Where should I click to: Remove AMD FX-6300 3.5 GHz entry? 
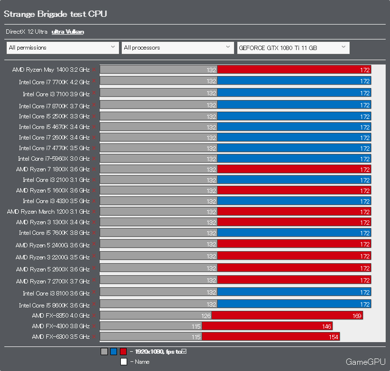(x=94, y=337)
